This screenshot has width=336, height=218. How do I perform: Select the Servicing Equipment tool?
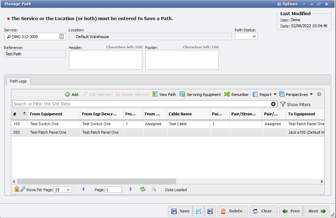pyautogui.click(x=200, y=94)
